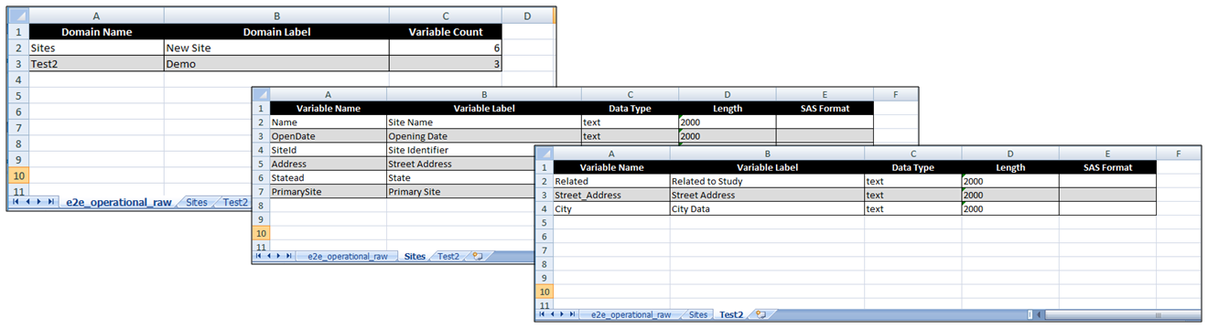Select 'Statead' variable name cell
The width and height of the screenshot is (1208, 329).
pos(329,178)
